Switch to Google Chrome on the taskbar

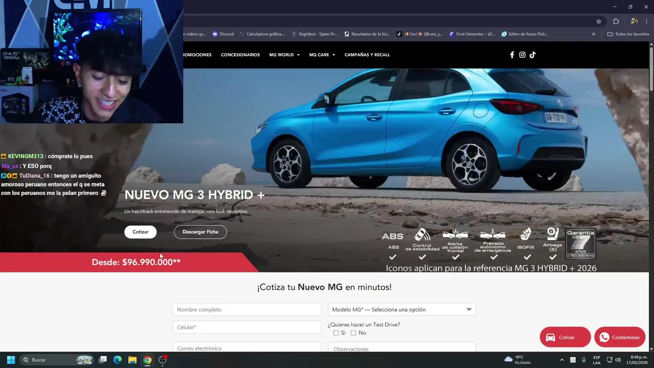[x=147, y=360]
